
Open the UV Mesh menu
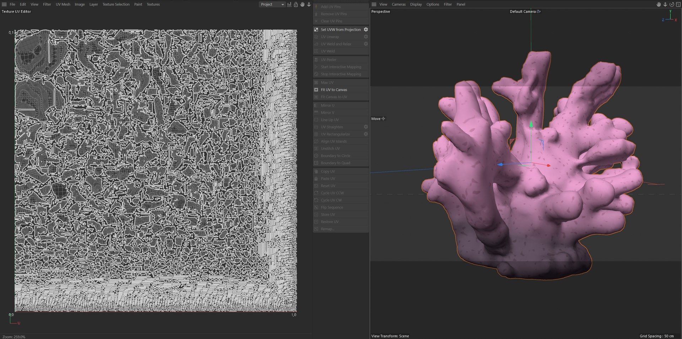tap(63, 4)
